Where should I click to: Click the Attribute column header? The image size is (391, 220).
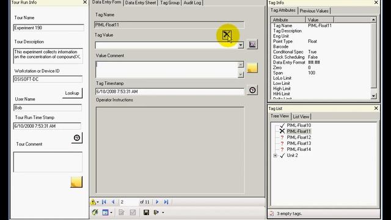288,20
